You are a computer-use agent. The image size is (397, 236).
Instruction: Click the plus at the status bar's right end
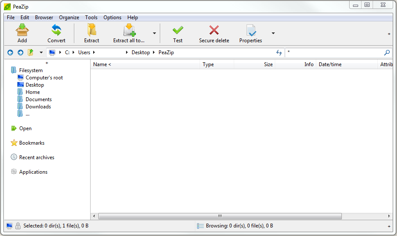click(389, 226)
